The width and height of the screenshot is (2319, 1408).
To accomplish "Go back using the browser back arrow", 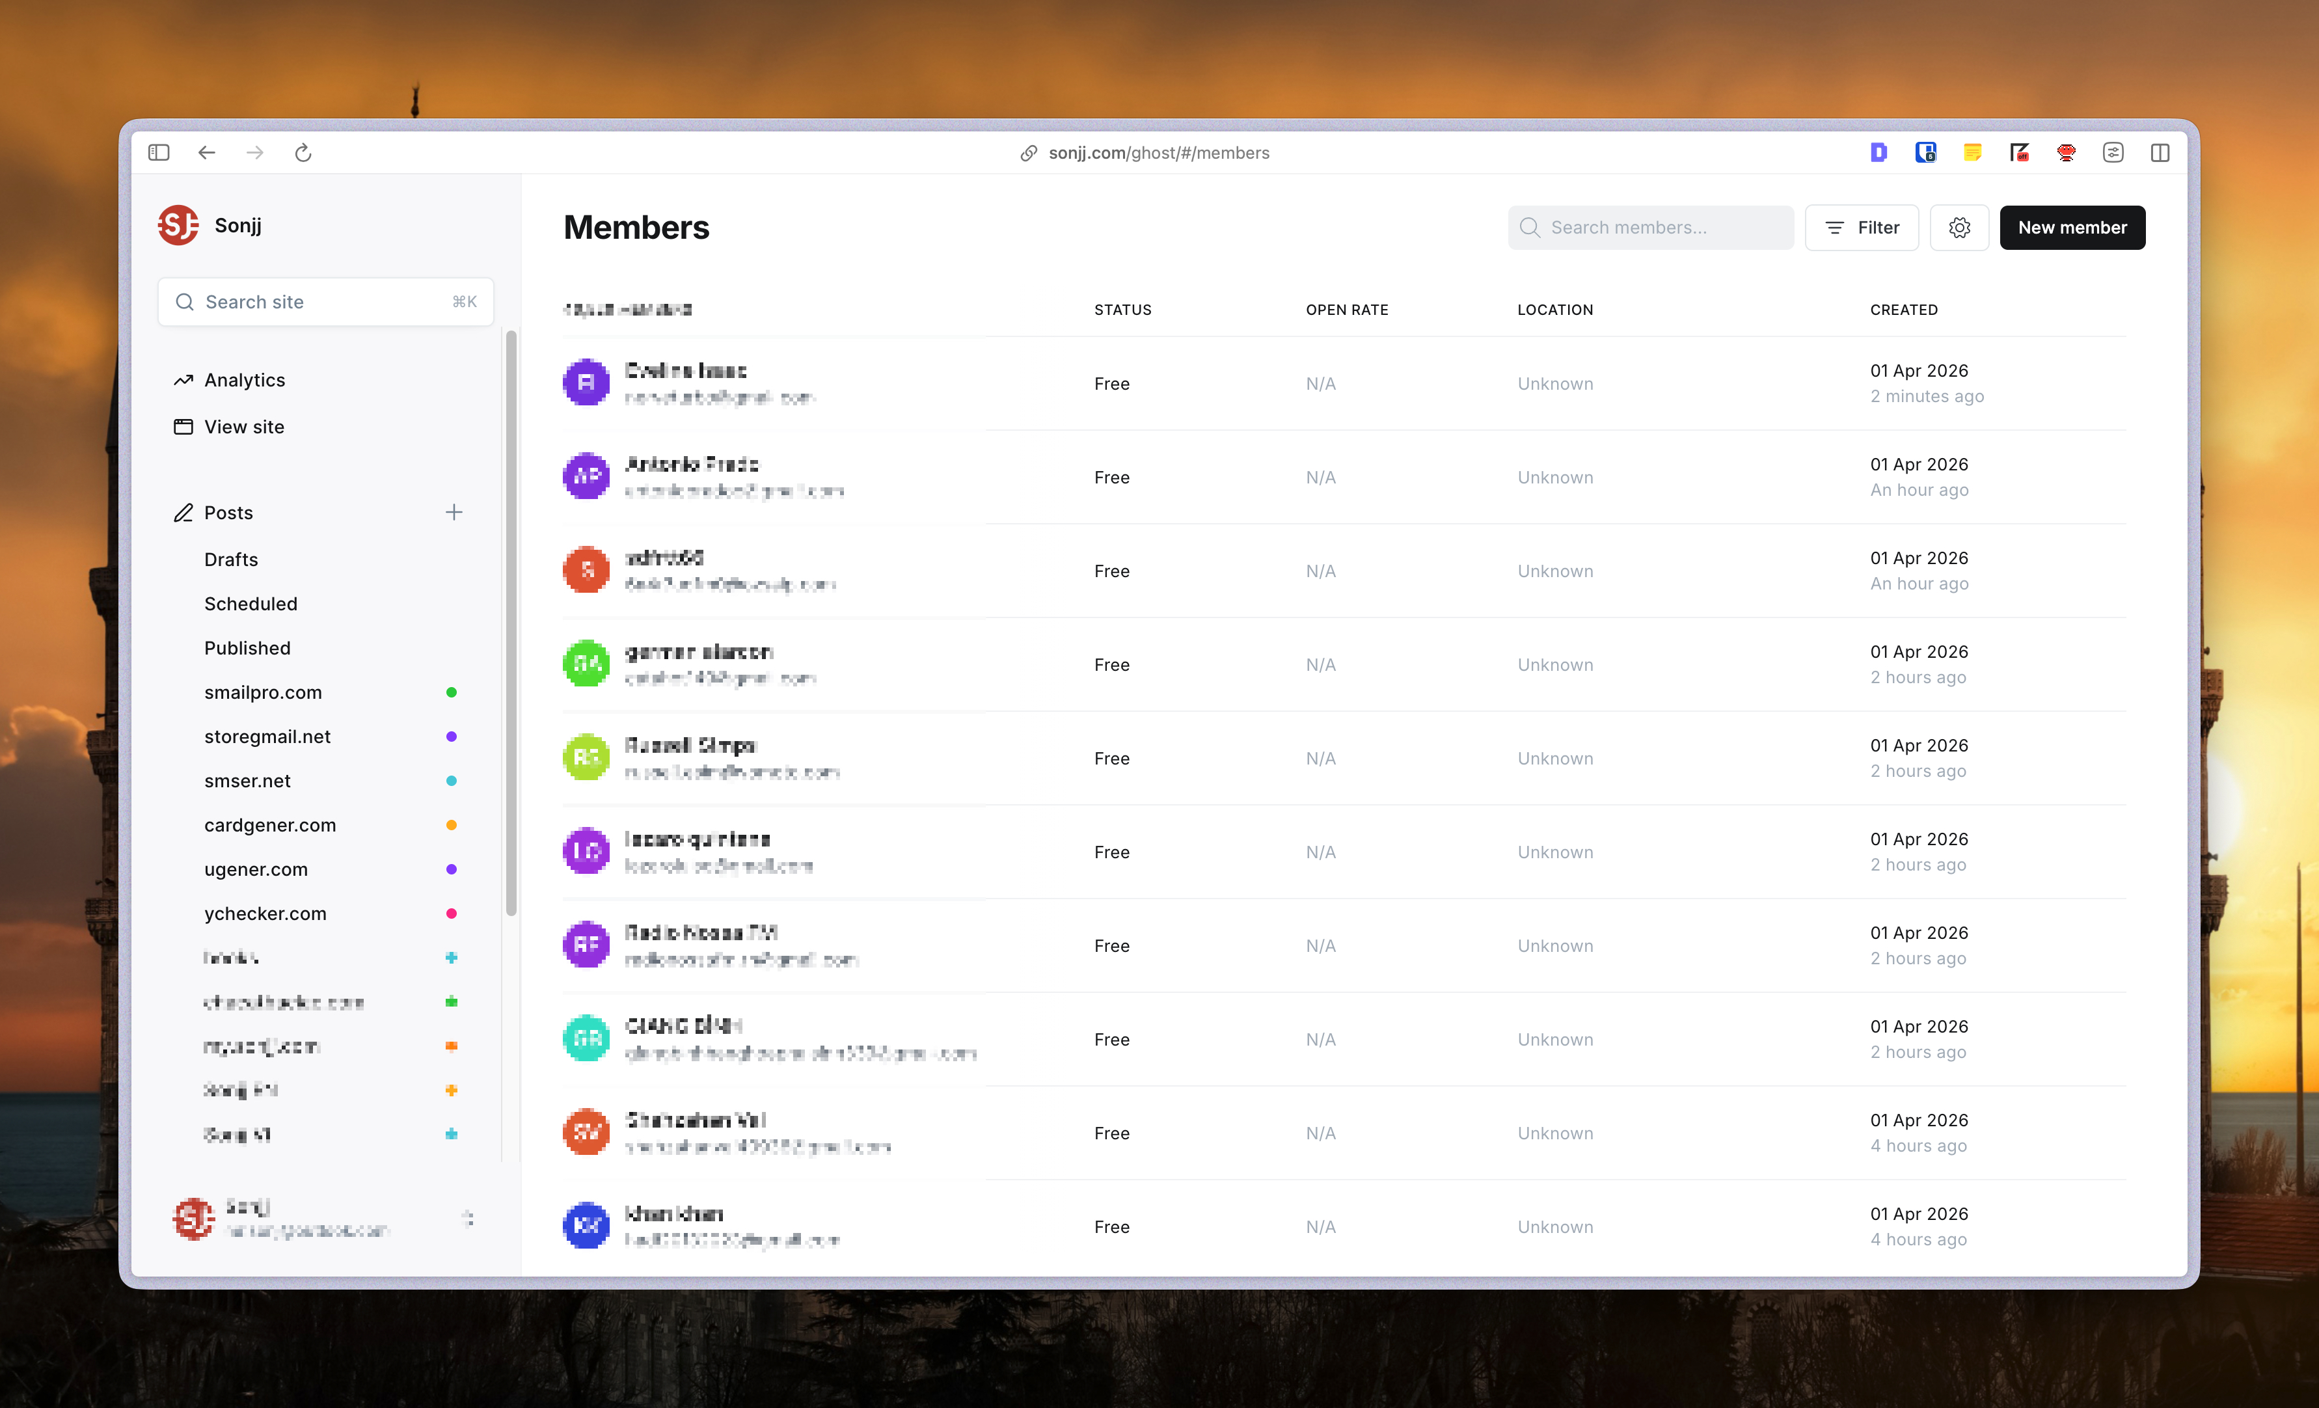I will [206, 152].
